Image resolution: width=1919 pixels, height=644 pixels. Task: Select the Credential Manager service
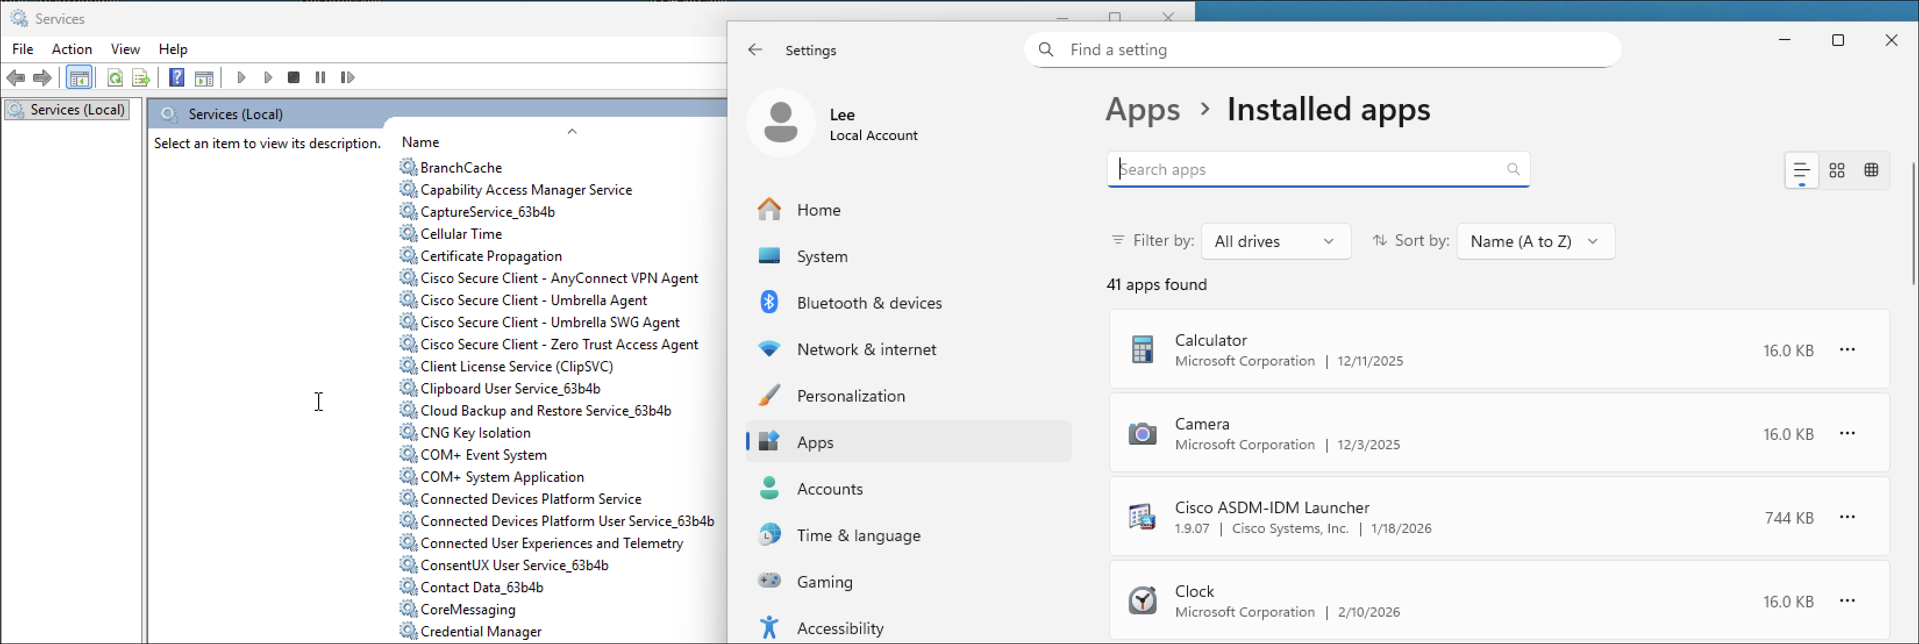[480, 631]
